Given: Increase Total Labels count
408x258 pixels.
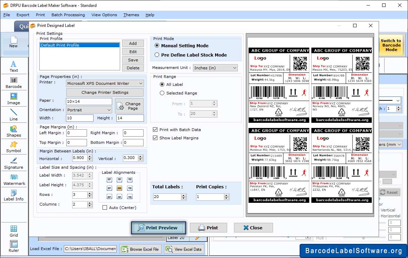Looking at the screenshot, I should [x=184, y=195].
